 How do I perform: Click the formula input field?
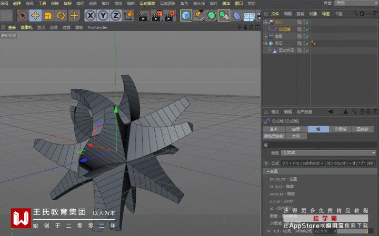click(328, 163)
